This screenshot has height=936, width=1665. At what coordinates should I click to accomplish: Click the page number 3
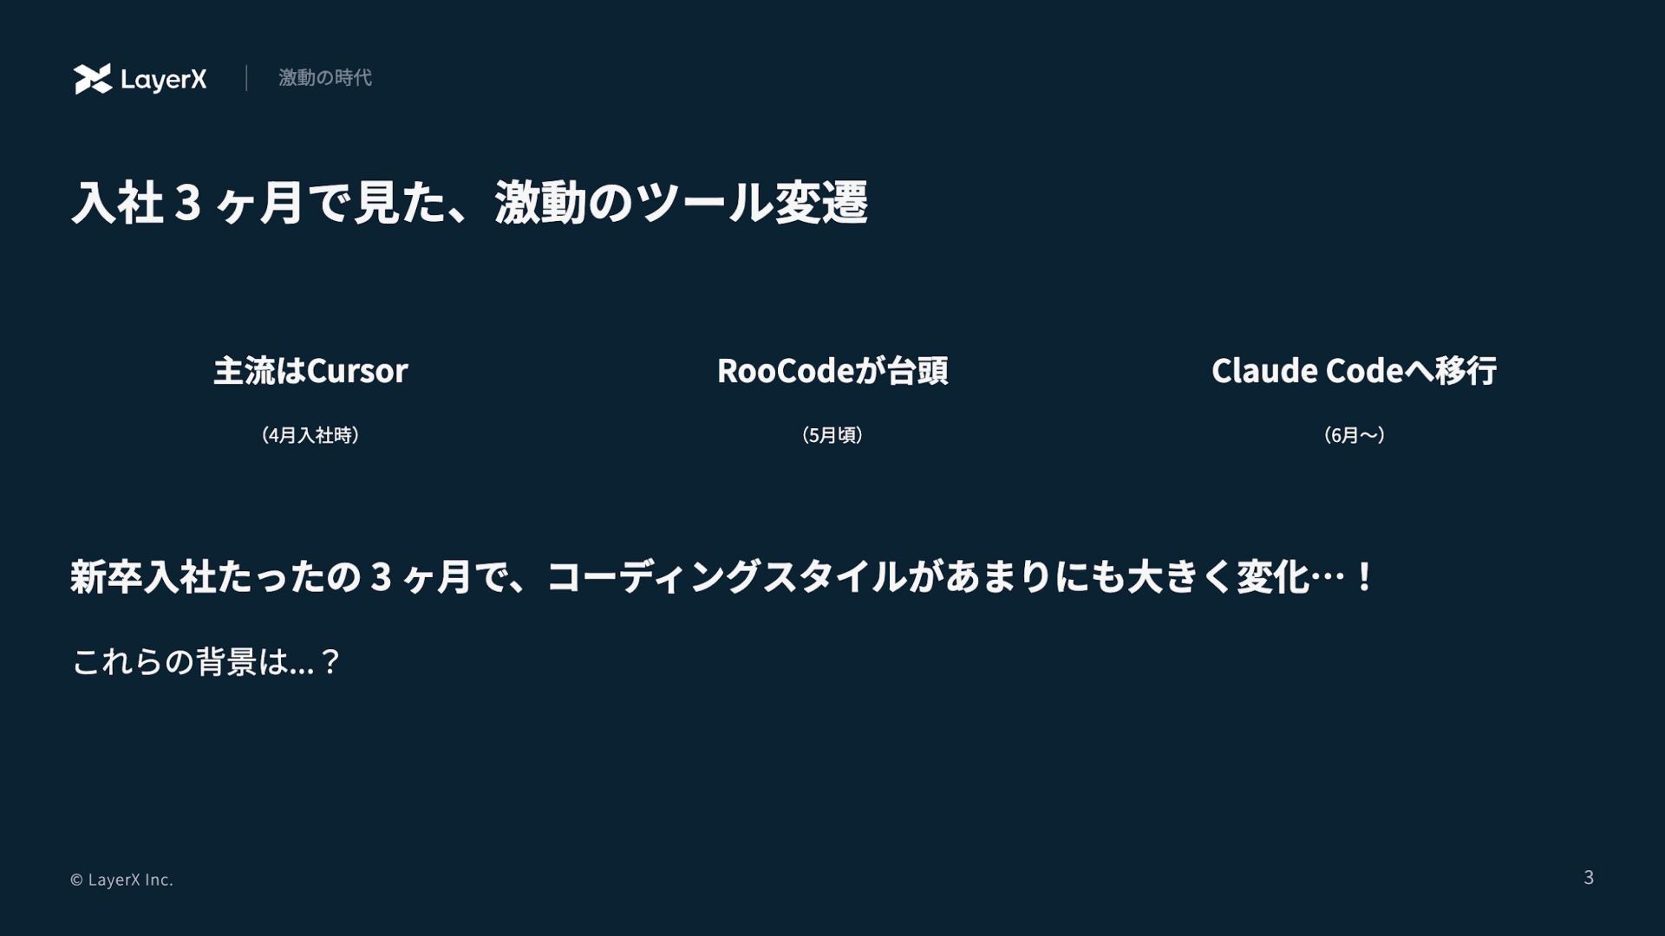[1588, 878]
